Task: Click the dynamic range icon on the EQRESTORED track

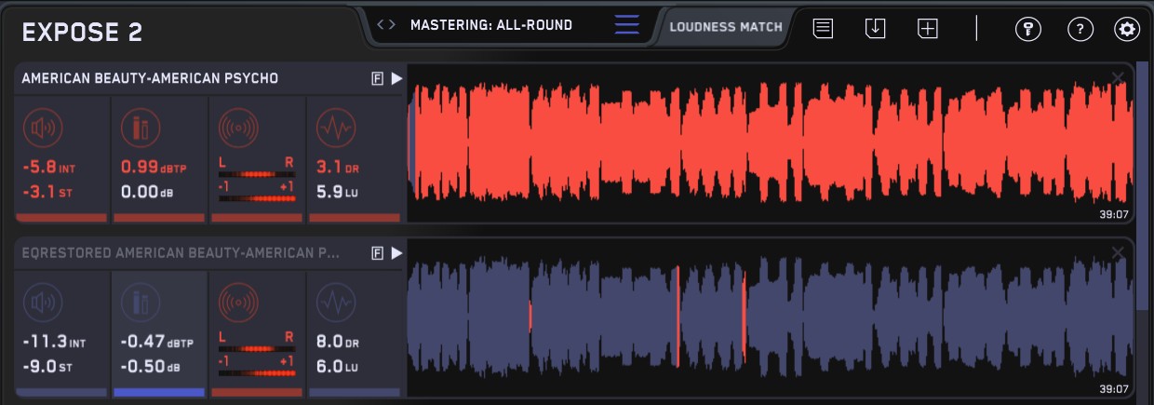Action: [x=335, y=303]
